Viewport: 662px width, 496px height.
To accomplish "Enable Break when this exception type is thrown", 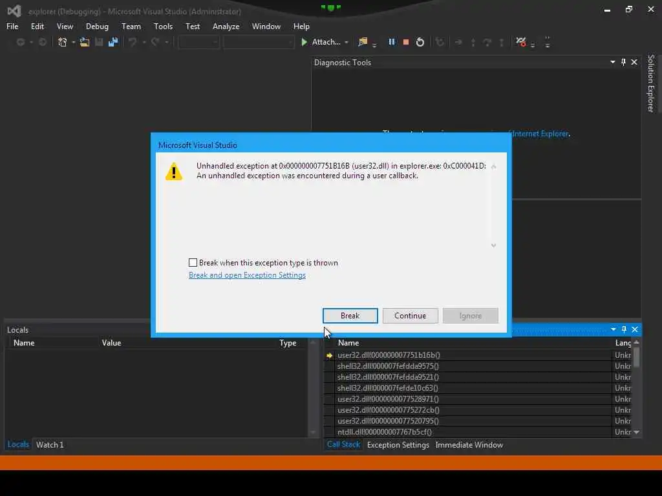I will click(193, 263).
